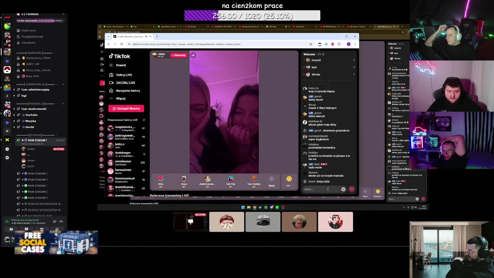The width and height of the screenshot is (494, 278).
Task: Open emoji picker in front chat box
Action: pos(343,189)
